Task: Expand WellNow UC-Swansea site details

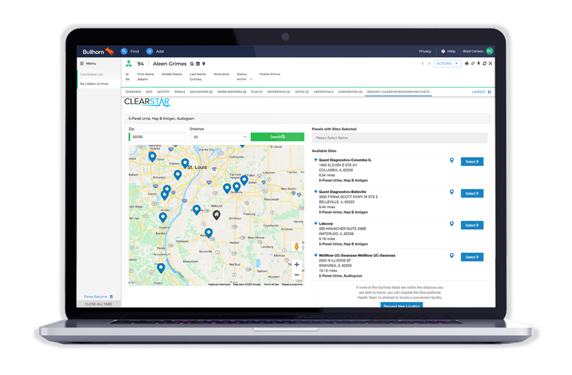Action: [315, 255]
